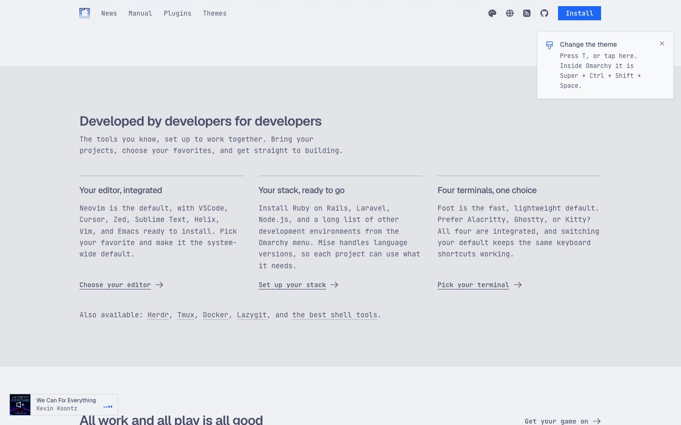Follow the Get your game on link

click(x=563, y=421)
